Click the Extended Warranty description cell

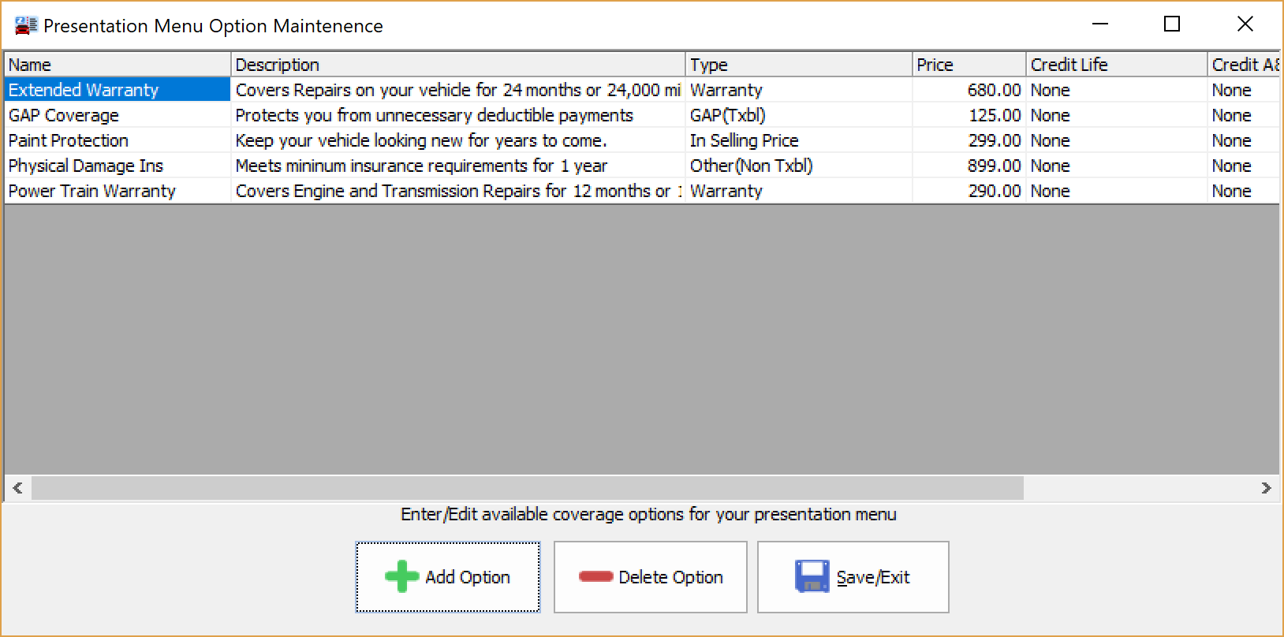point(457,90)
